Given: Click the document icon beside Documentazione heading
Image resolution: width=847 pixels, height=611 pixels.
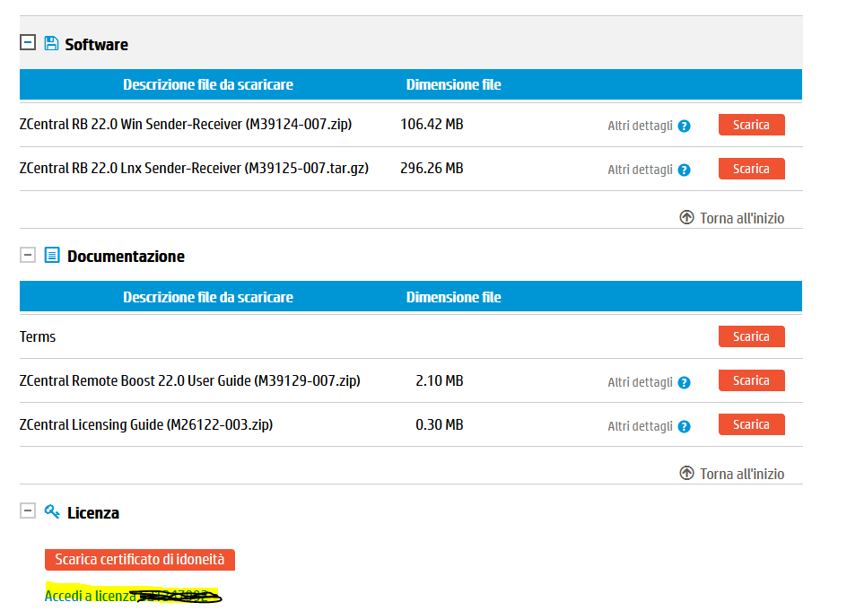Looking at the screenshot, I should (51, 255).
